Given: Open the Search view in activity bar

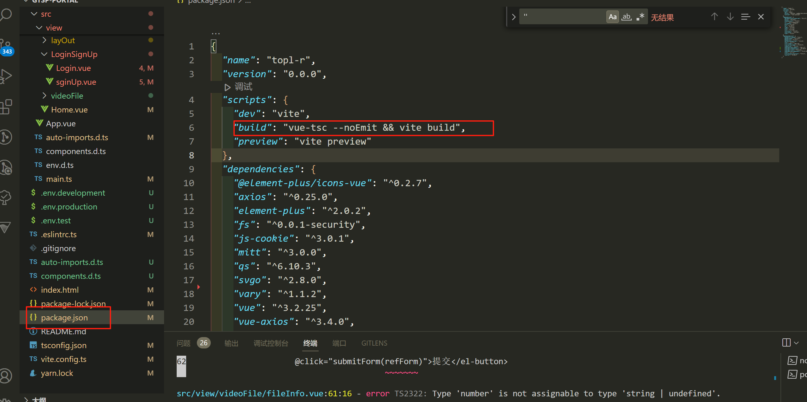Looking at the screenshot, I should pos(6,15).
